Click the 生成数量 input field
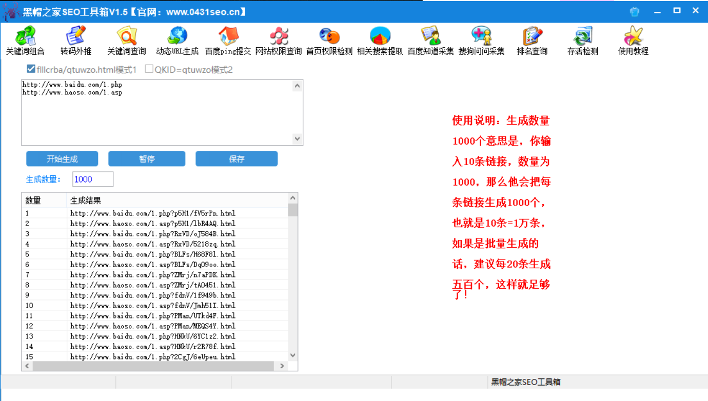 point(93,179)
